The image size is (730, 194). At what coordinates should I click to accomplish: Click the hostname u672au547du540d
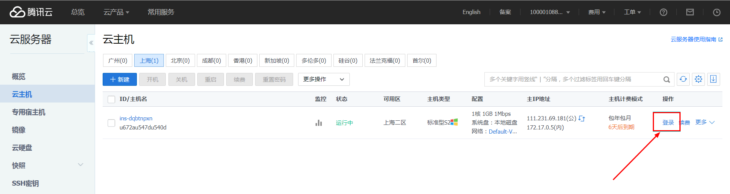[143, 128]
